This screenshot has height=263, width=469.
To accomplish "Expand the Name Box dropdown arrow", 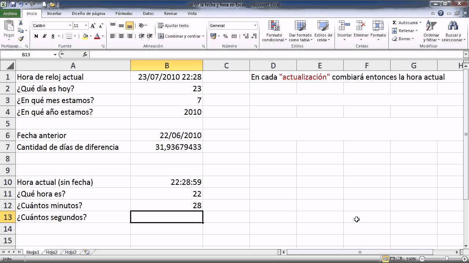I will click(55, 54).
